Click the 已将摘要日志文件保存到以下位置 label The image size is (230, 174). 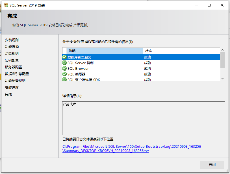pyautogui.click(x=88, y=139)
